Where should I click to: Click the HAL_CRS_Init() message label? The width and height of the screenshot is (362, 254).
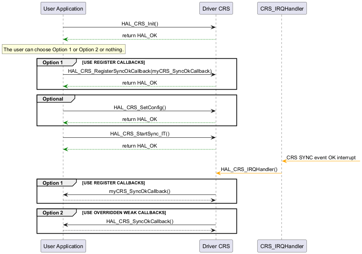(140, 23)
